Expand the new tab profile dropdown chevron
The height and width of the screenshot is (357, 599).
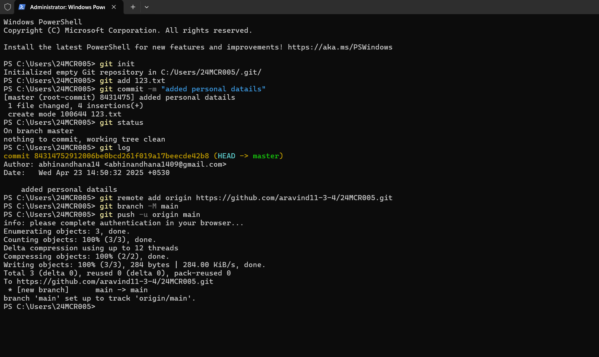coord(146,7)
